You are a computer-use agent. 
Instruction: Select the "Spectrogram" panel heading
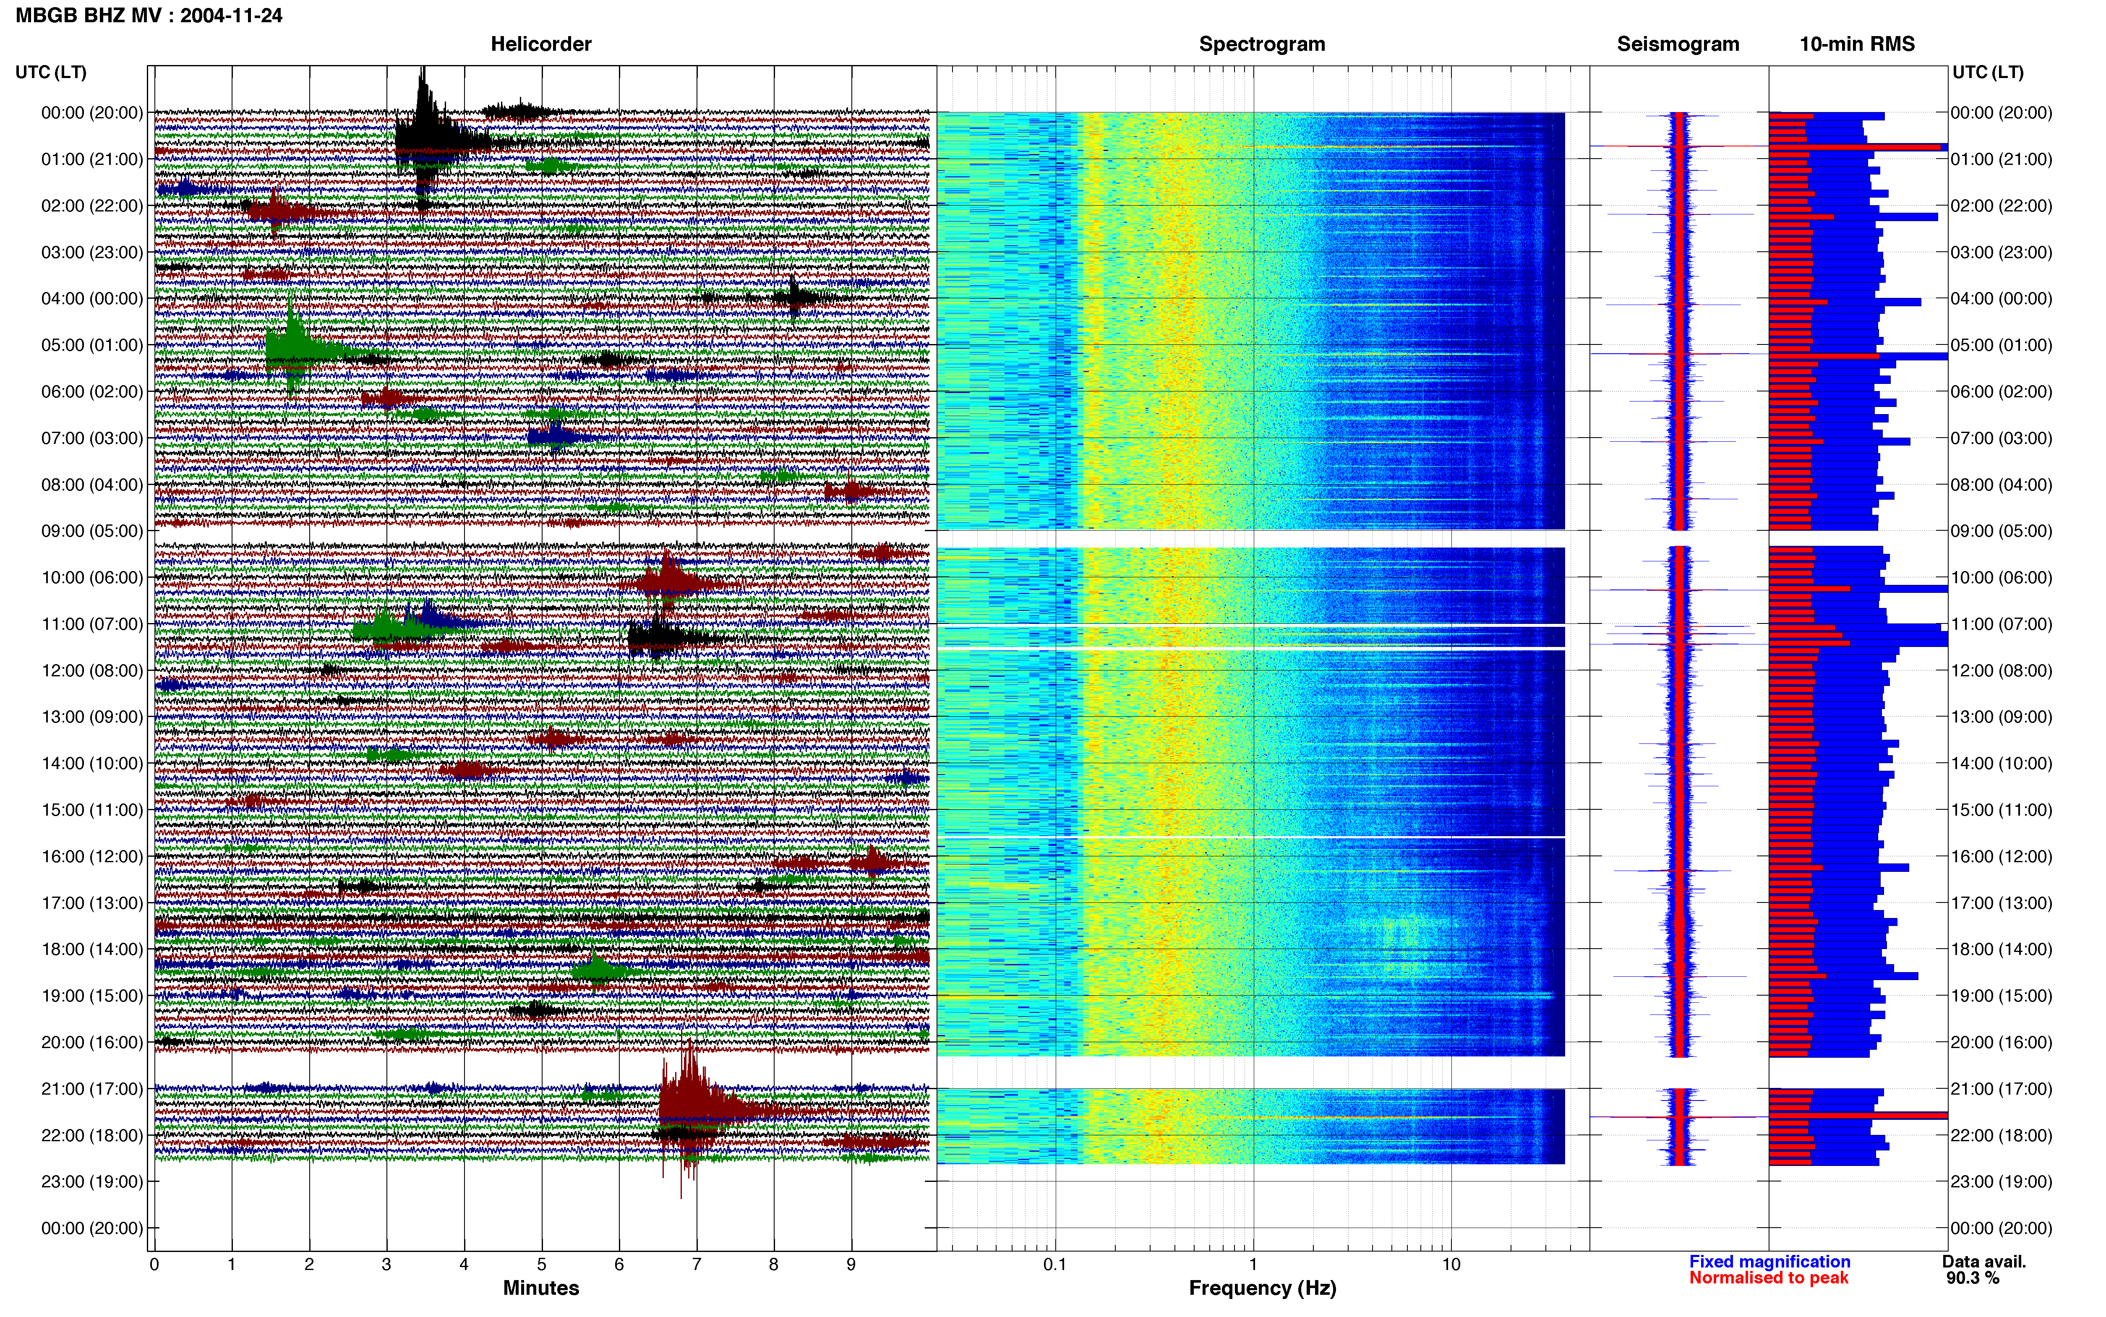tap(1262, 44)
